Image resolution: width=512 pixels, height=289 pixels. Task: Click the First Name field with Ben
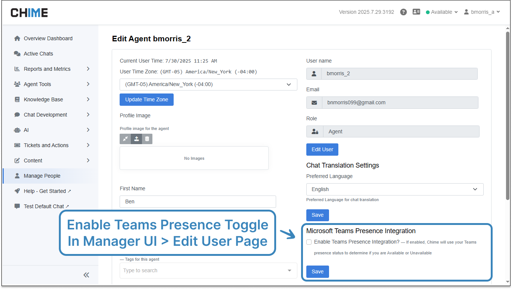click(198, 201)
